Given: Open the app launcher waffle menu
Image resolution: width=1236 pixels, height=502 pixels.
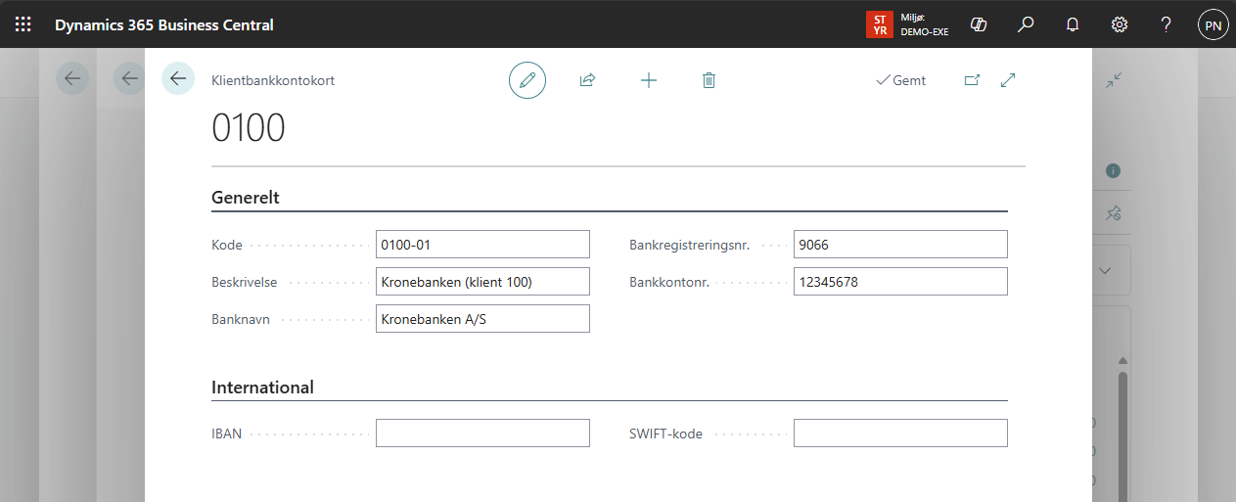Looking at the screenshot, I should click(x=23, y=24).
